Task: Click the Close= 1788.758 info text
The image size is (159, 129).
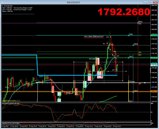Action: point(7,11)
